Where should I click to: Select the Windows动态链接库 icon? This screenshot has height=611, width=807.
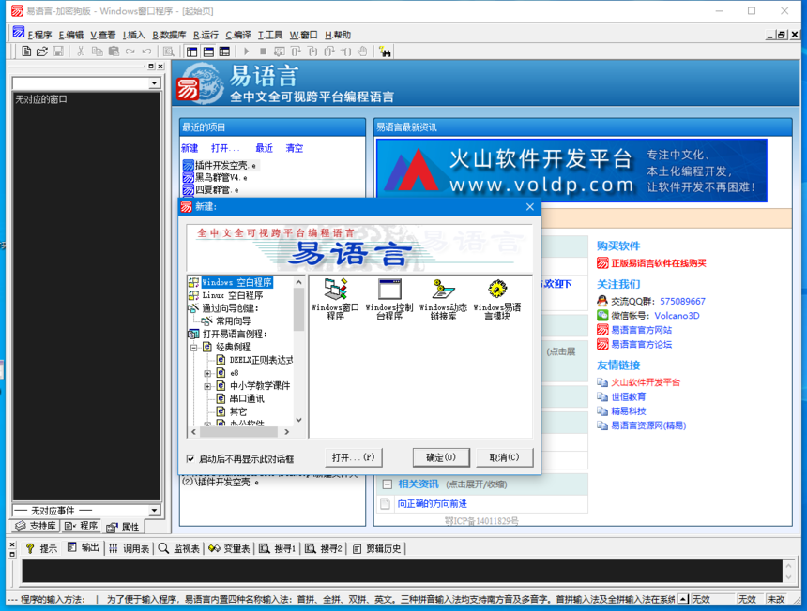click(443, 299)
